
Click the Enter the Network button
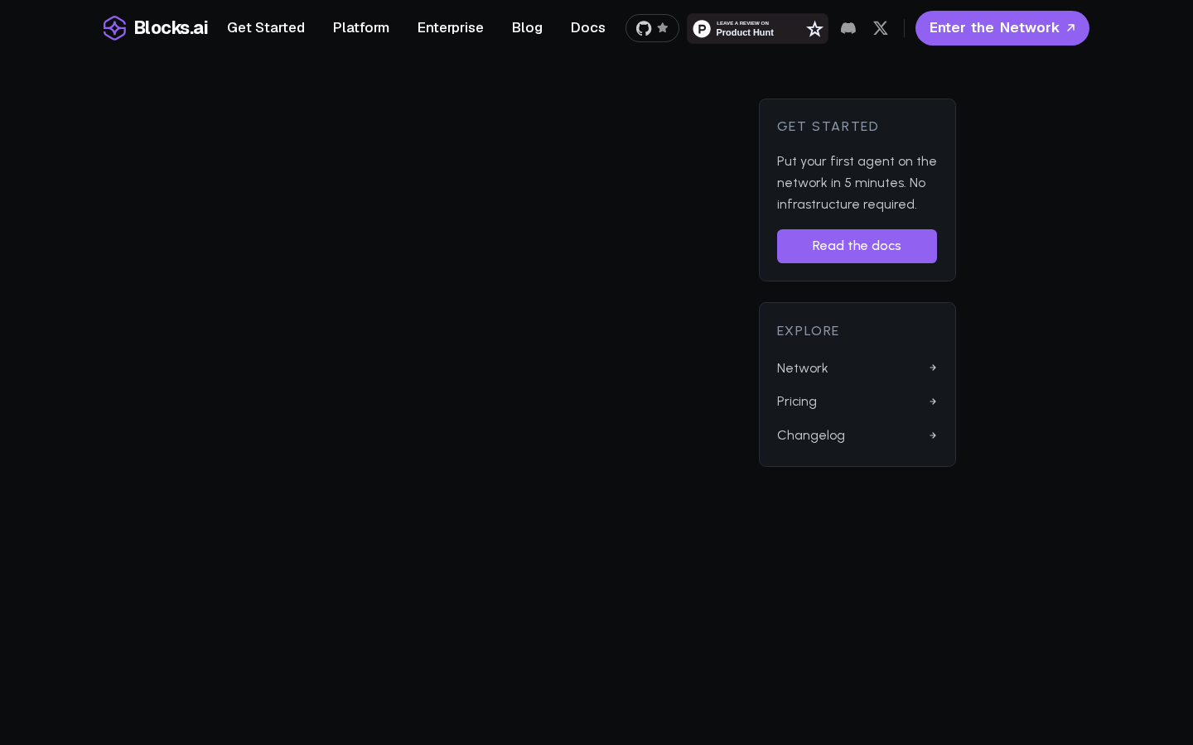[1002, 28]
